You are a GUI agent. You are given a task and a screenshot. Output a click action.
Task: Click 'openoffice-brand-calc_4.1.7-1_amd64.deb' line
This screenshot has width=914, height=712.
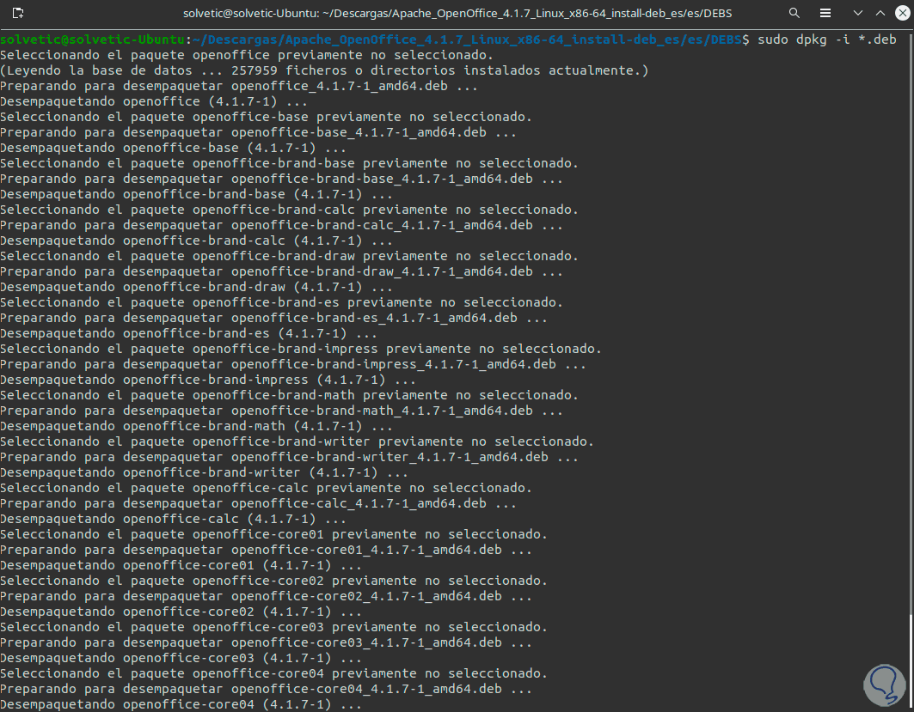click(x=281, y=225)
